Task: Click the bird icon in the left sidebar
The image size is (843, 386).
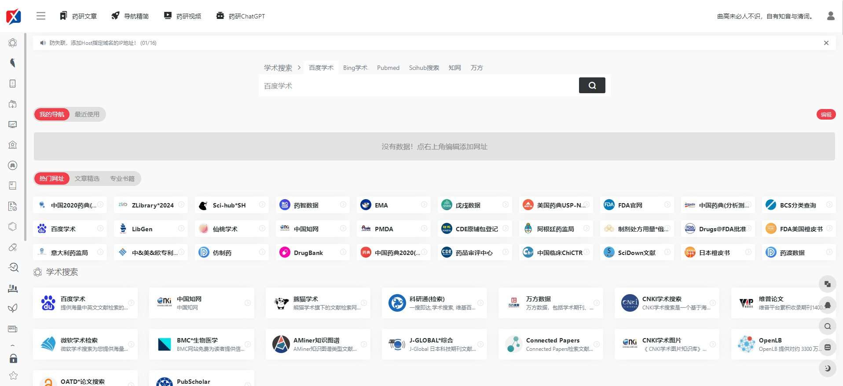Action: pos(13,63)
